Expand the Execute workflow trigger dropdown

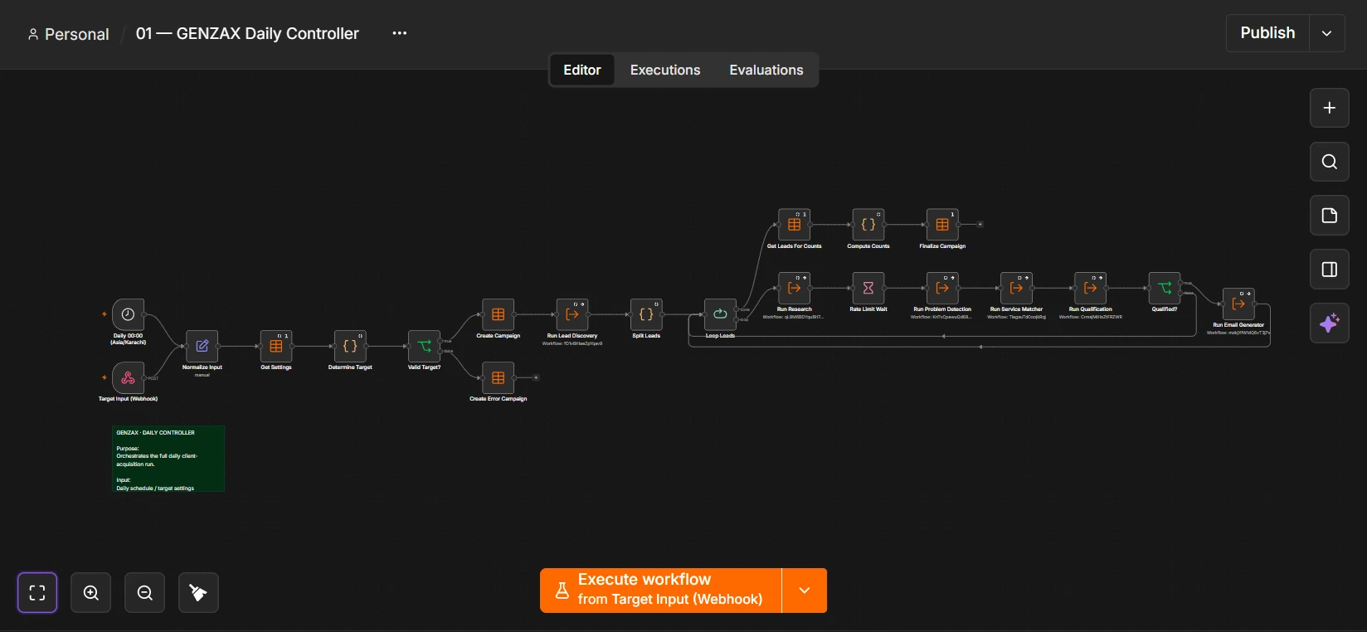805,591
